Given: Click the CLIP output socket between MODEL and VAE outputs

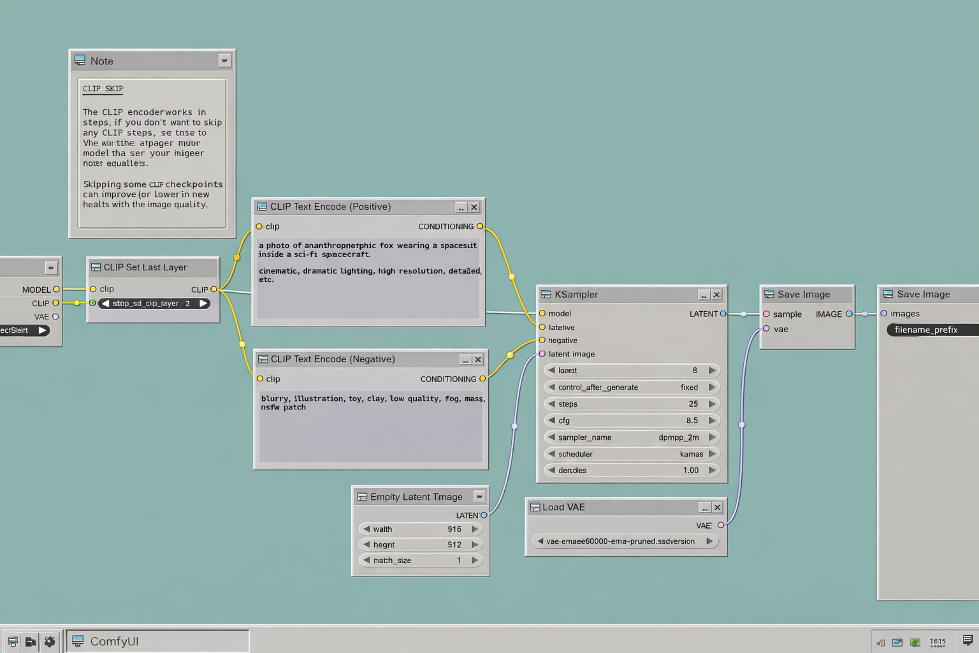Looking at the screenshot, I should [x=56, y=303].
